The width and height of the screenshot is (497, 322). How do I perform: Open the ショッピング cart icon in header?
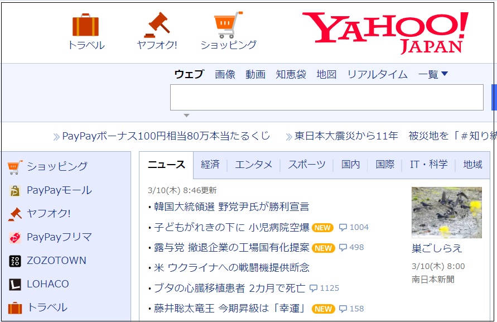tap(228, 25)
